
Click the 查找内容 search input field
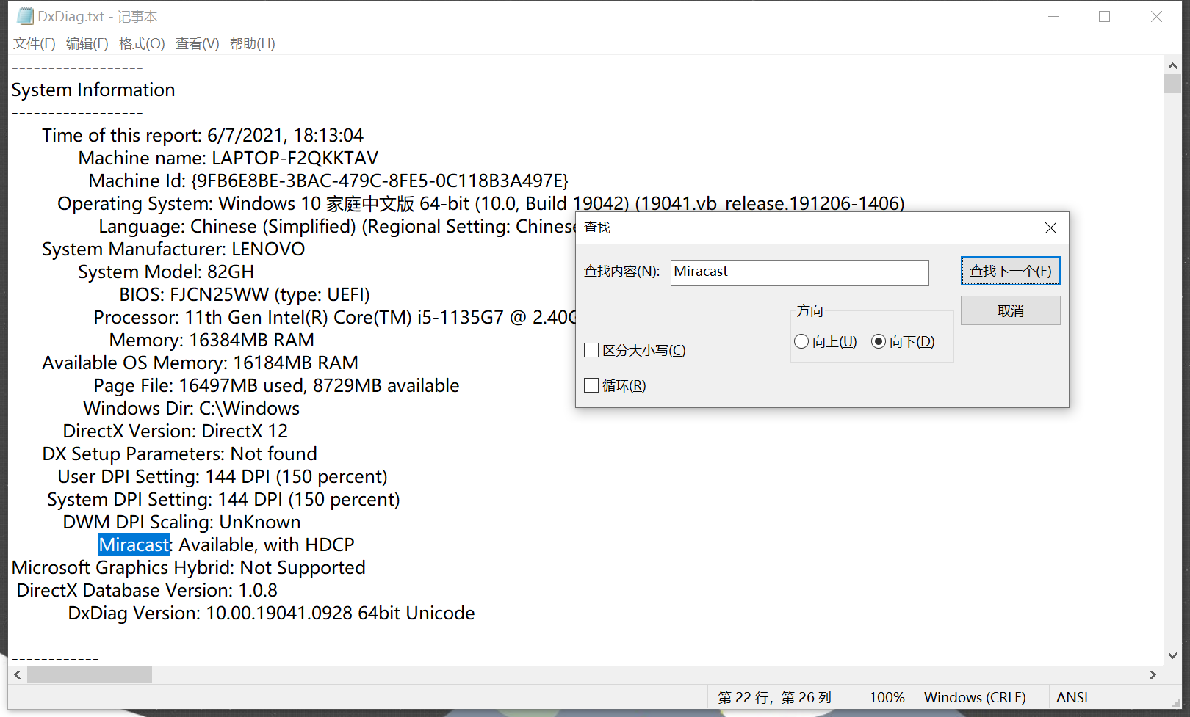pos(799,272)
